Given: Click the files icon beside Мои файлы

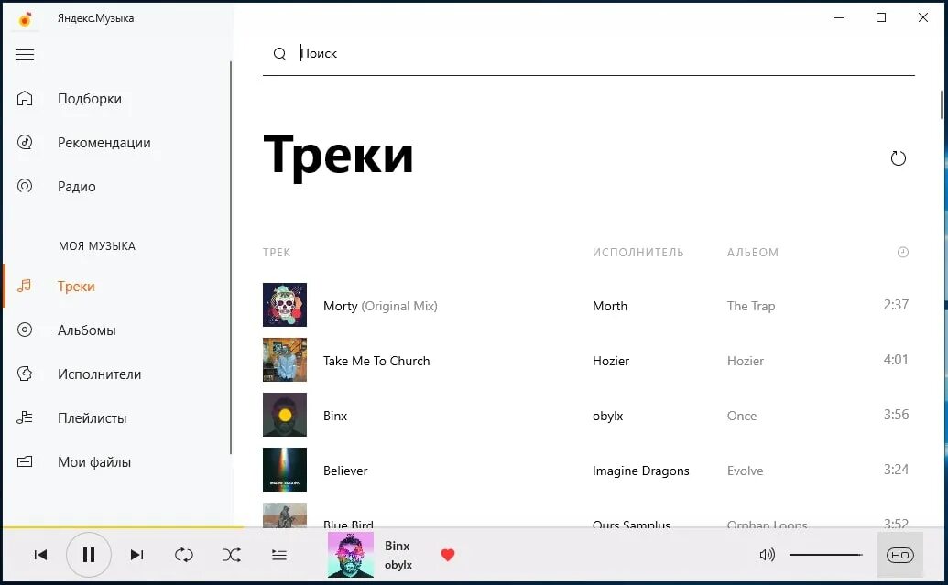Looking at the screenshot, I should tap(25, 461).
